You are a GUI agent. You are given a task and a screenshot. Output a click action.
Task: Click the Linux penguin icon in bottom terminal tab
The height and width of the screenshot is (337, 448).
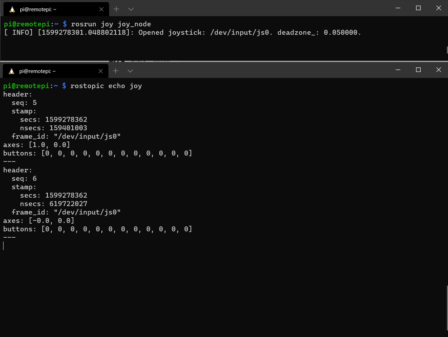[12, 71]
